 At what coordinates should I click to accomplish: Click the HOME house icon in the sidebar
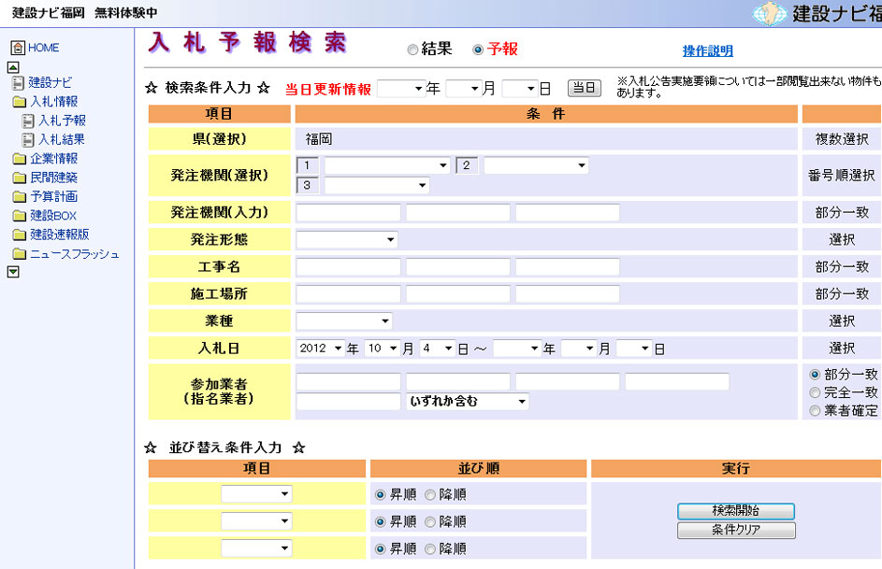tap(18, 48)
